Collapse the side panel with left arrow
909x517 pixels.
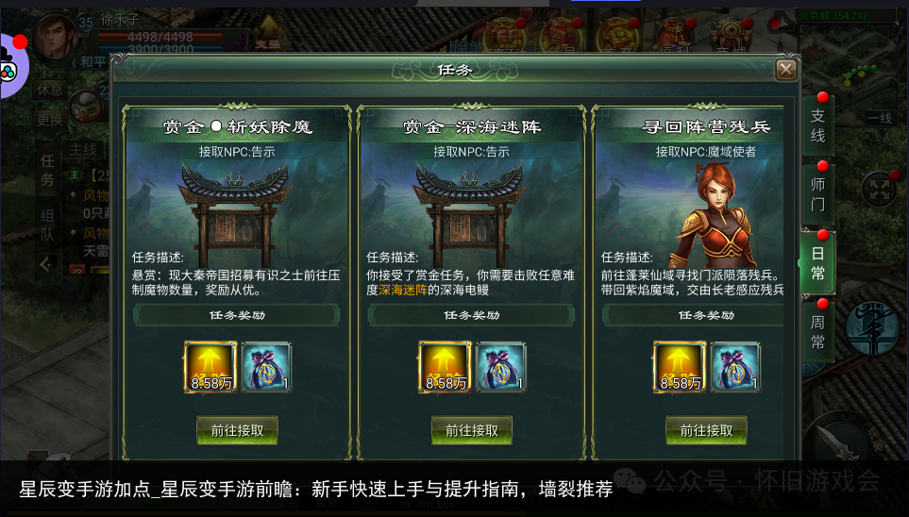[x=46, y=265]
